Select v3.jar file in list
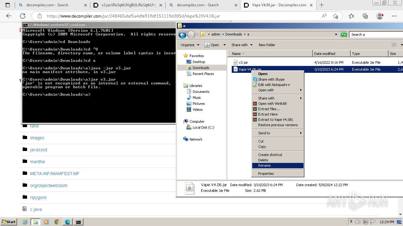 (x=243, y=62)
